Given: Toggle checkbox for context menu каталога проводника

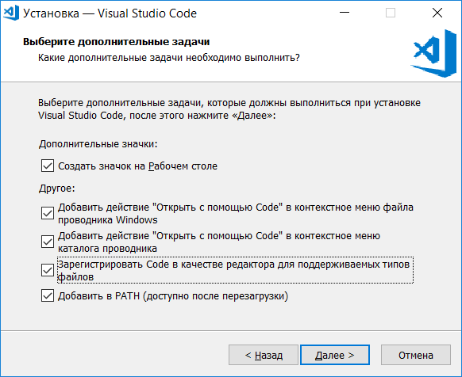Looking at the screenshot, I should (48, 242).
